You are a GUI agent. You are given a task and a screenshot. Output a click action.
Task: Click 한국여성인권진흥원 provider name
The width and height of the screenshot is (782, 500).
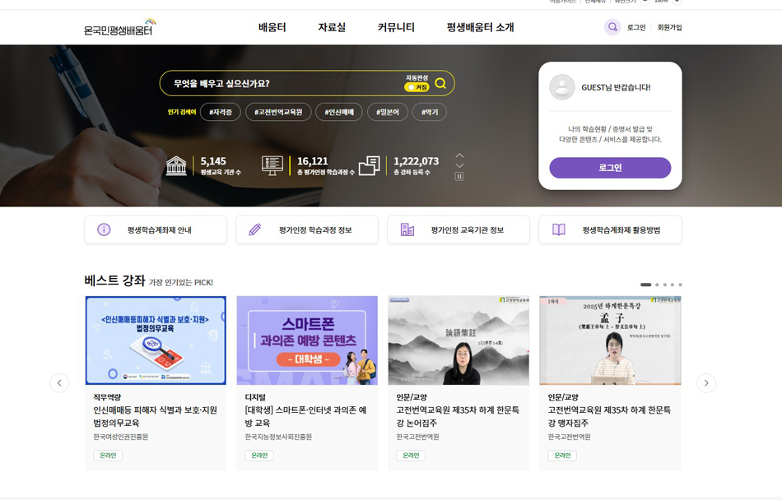121,437
